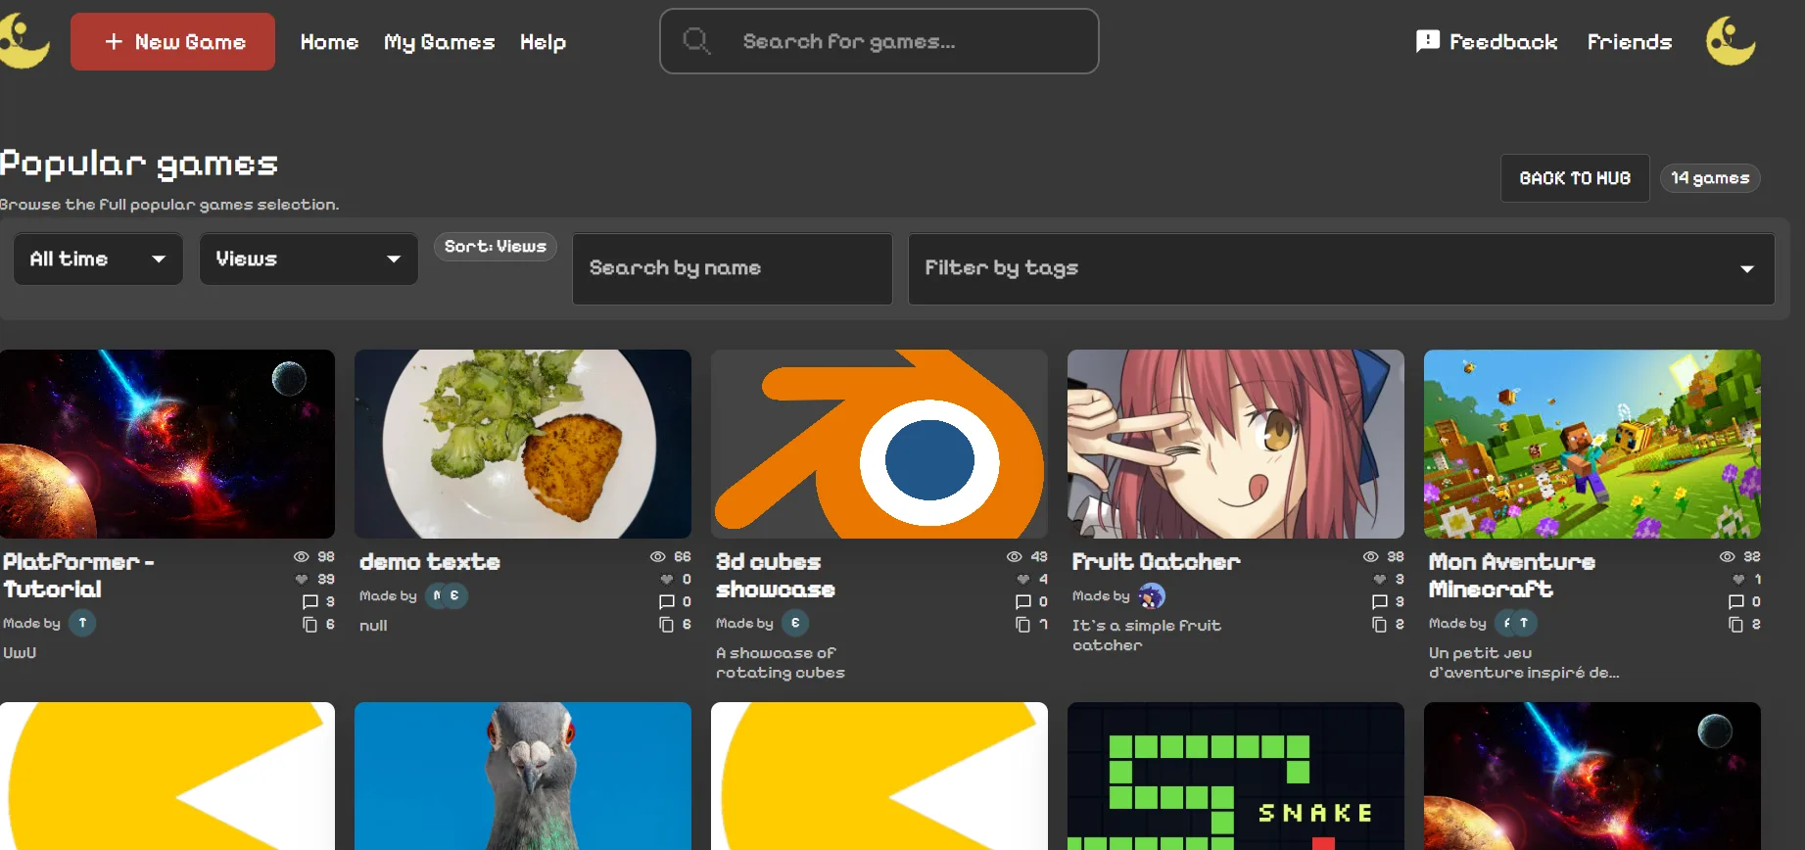Screen dimensions: 1805x850
Task: Click the copy icon on demo texte
Action: [x=667, y=624]
